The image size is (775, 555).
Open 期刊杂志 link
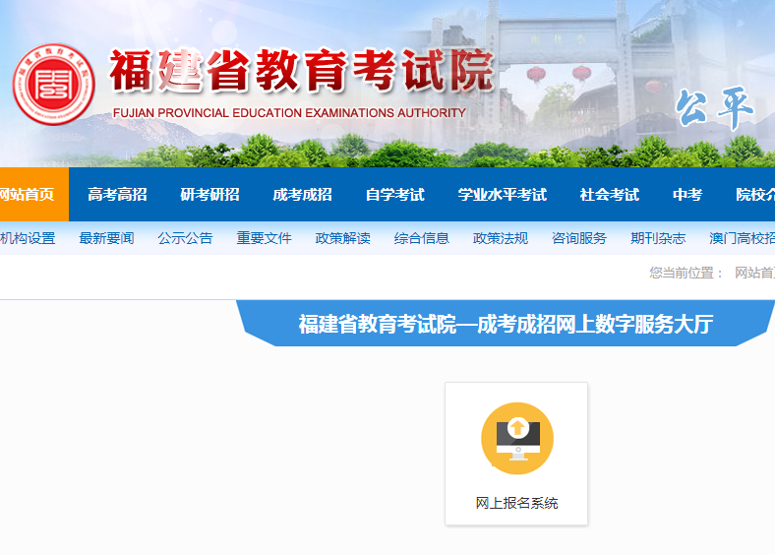coord(658,238)
